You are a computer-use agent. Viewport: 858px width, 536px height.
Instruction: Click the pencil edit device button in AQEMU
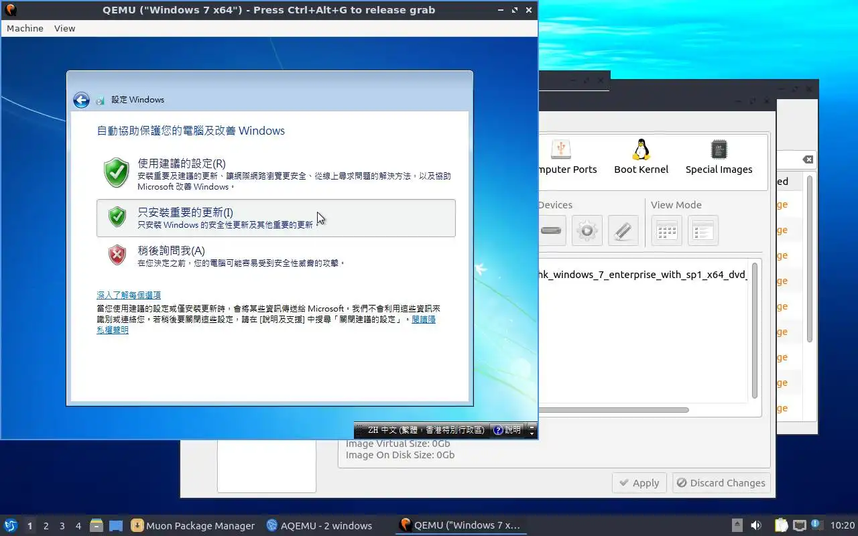[623, 230]
